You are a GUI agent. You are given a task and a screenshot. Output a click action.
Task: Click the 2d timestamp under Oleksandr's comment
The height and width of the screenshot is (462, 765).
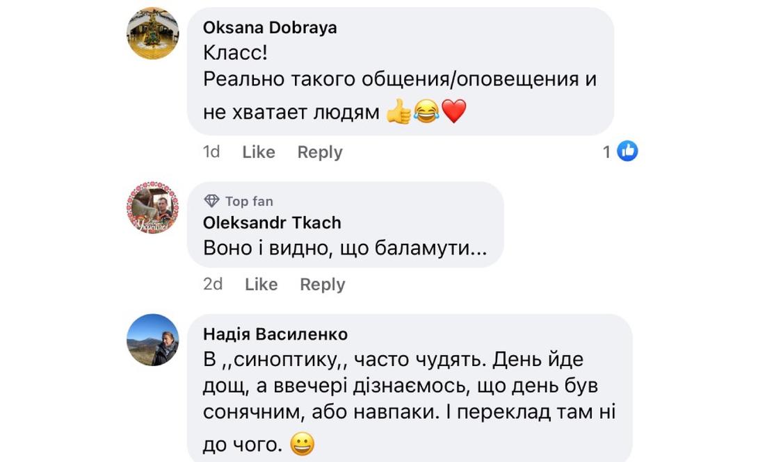point(212,283)
